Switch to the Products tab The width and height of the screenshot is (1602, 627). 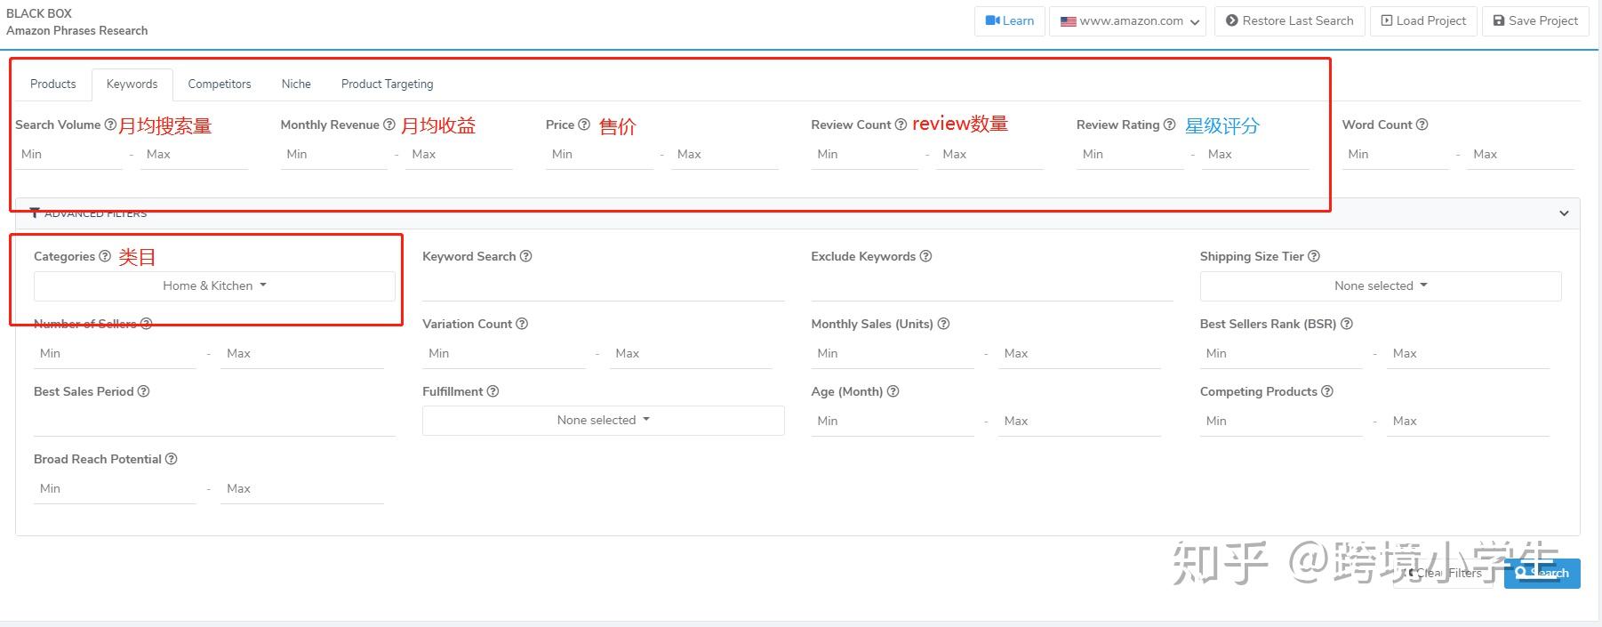pyautogui.click(x=53, y=84)
